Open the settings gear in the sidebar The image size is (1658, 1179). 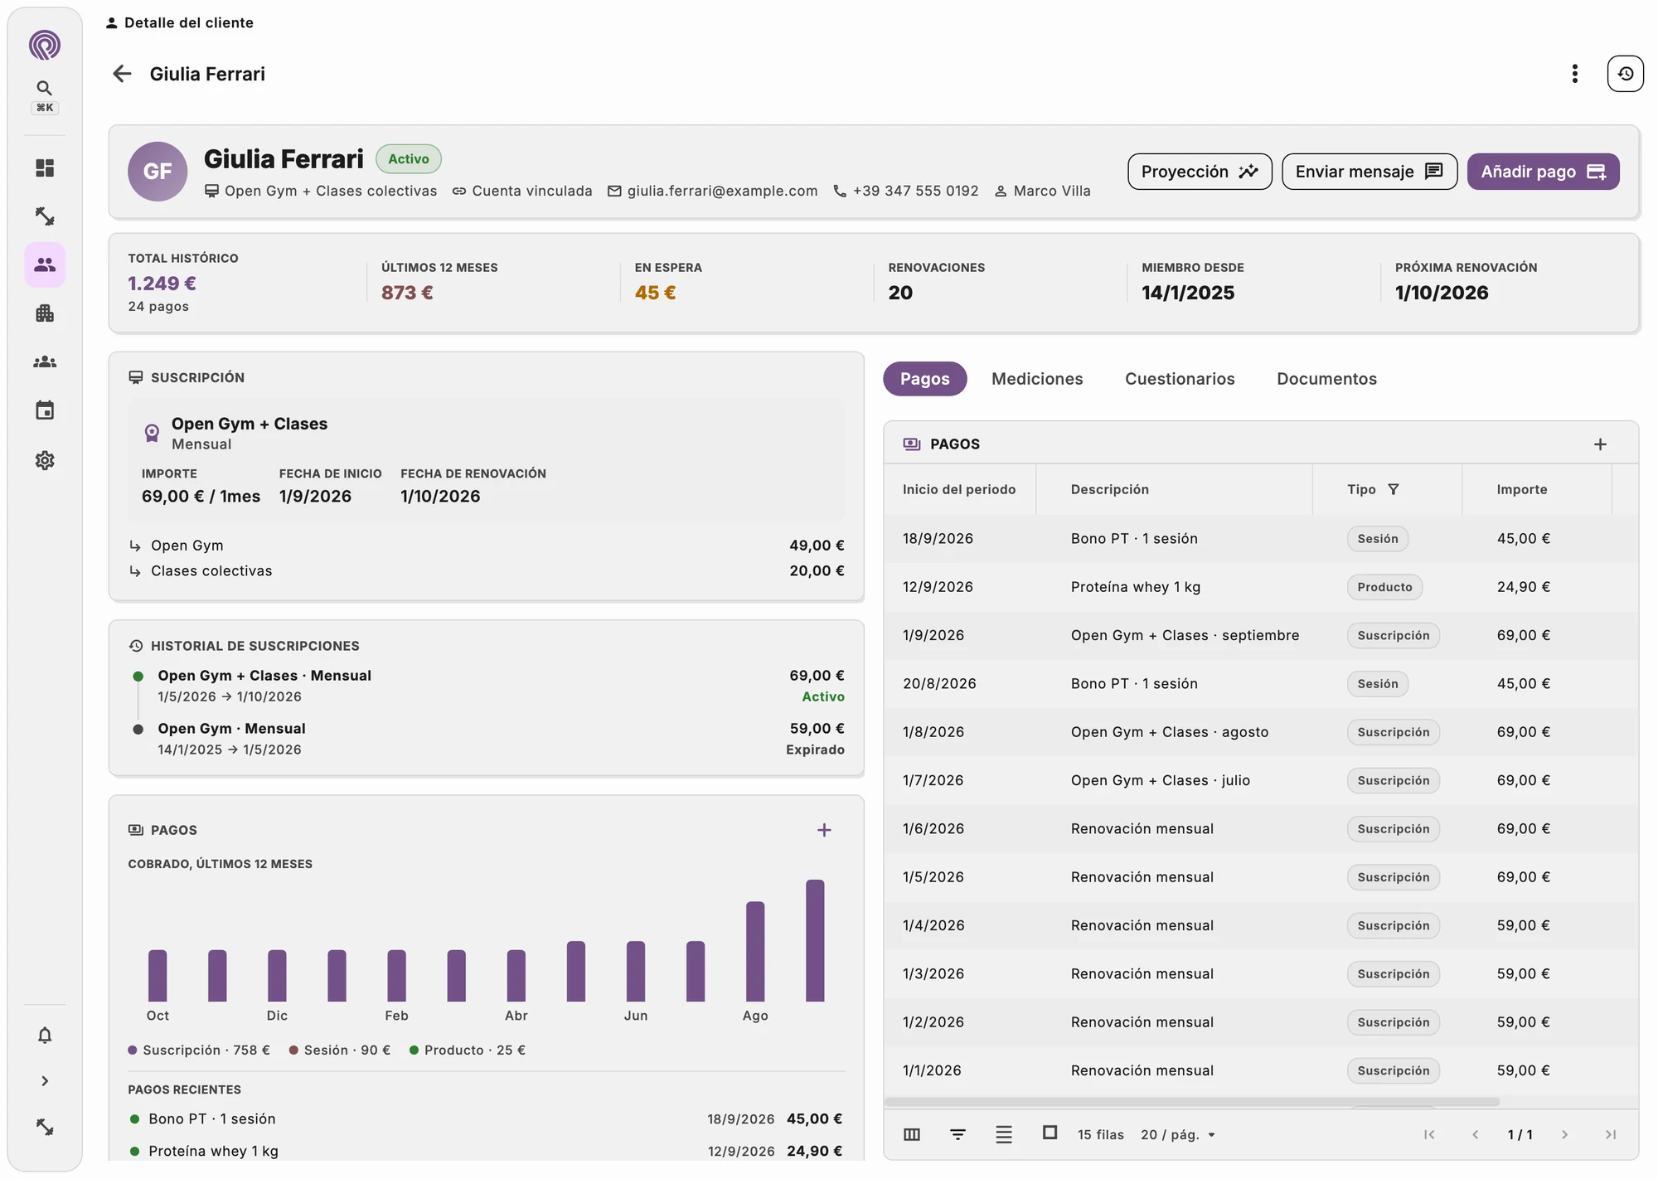45,460
